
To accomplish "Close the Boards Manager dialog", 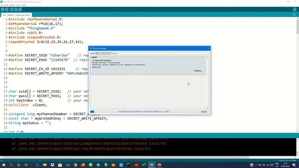I will coord(208,49).
